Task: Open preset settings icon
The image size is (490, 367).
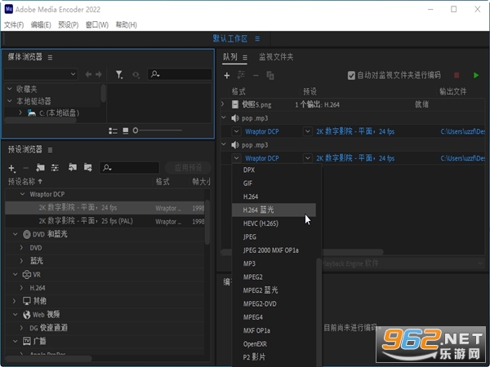Action: point(55,168)
